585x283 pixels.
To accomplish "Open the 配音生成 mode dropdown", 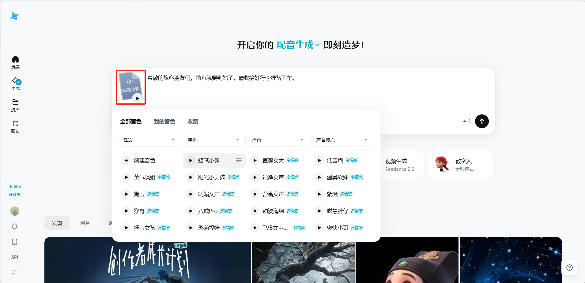I will [x=298, y=45].
